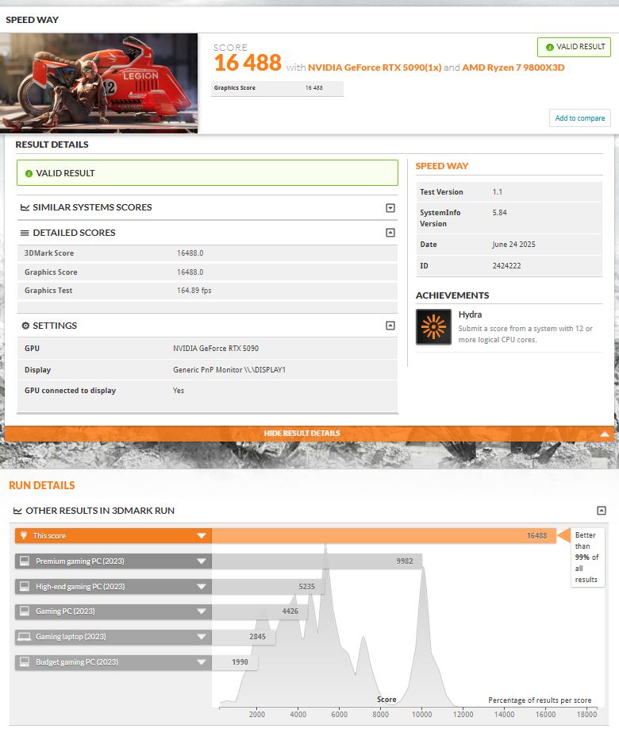Click the 3DMark Score 16488.0 value
Screen dimensions: 619x733
point(190,253)
